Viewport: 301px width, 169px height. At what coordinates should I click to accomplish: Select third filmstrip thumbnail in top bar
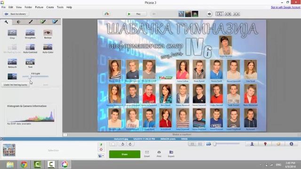coord(195,14)
